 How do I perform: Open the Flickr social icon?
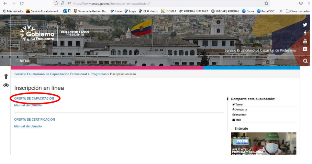pyautogui.click(x=305, y=49)
